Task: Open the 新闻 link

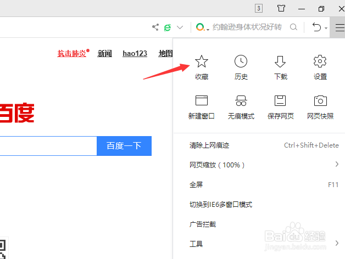Action: [104, 53]
